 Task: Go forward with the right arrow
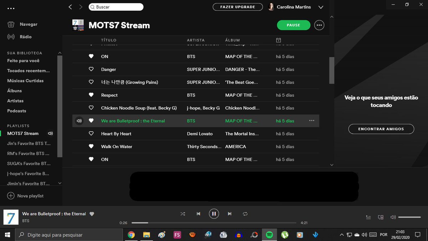(x=81, y=7)
